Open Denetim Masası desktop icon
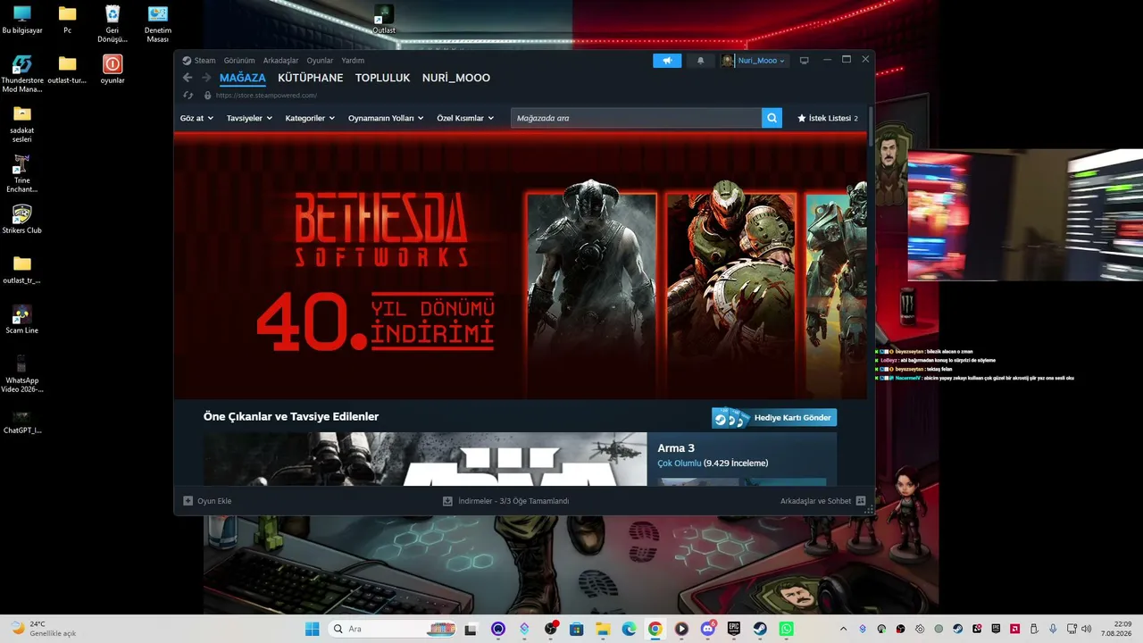 157,24
